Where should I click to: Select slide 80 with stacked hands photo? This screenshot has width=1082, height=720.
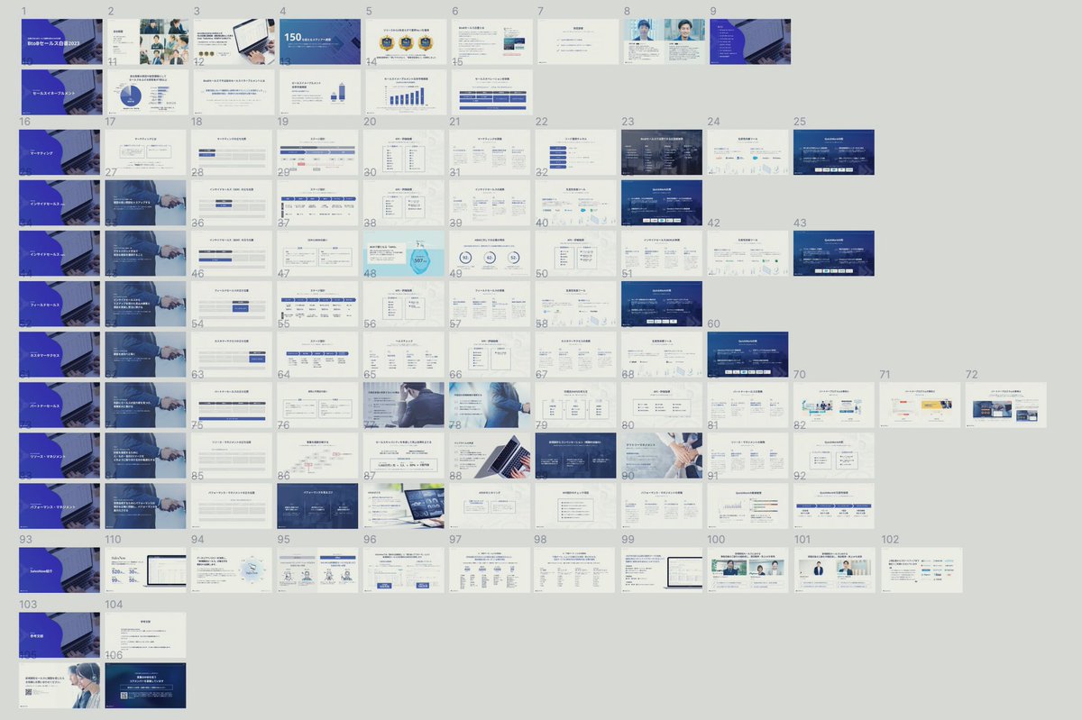point(664,455)
